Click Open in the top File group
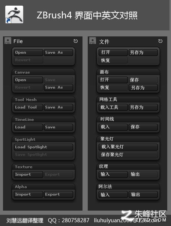Screen dimensions: 171x226 (28, 53)
